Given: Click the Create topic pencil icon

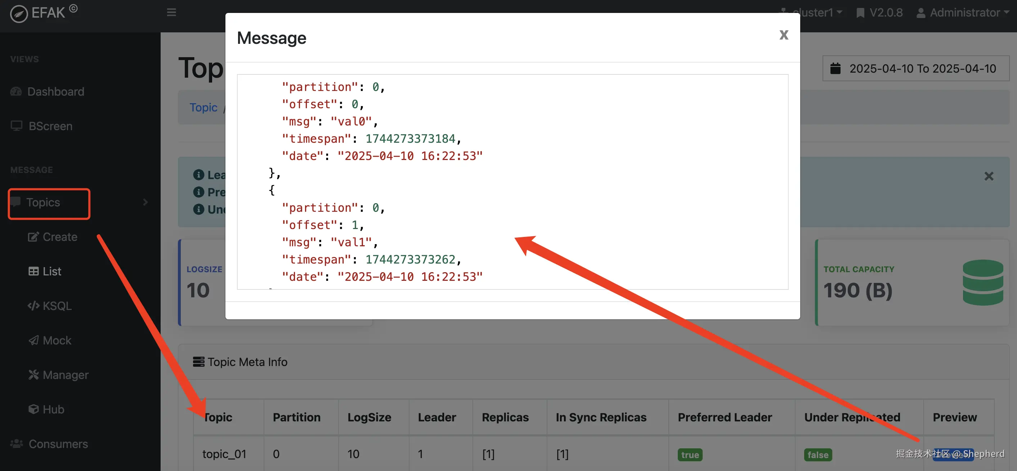Looking at the screenshot, I should click(33, 237).
